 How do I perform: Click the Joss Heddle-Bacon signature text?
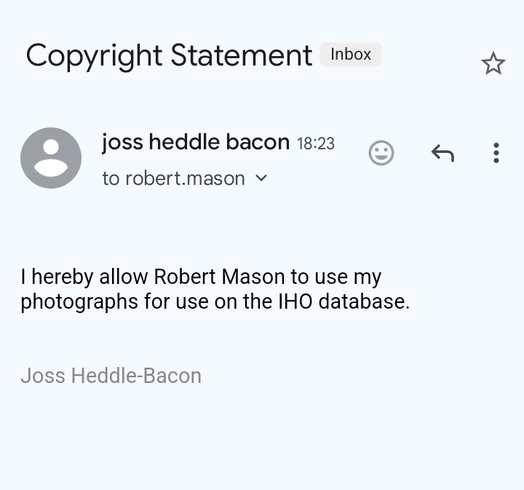(111, 376)
